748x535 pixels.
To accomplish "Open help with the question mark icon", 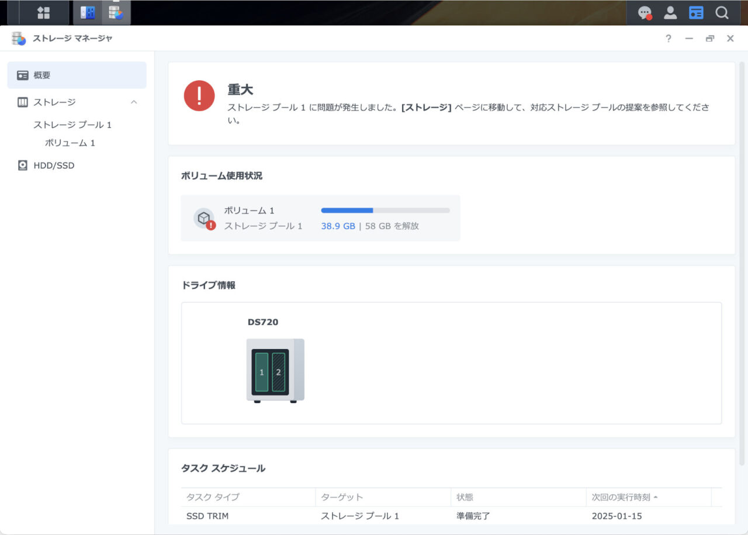I will pos(669,39).
